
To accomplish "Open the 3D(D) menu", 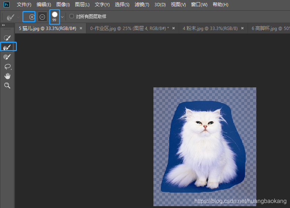I will [160, 5].
